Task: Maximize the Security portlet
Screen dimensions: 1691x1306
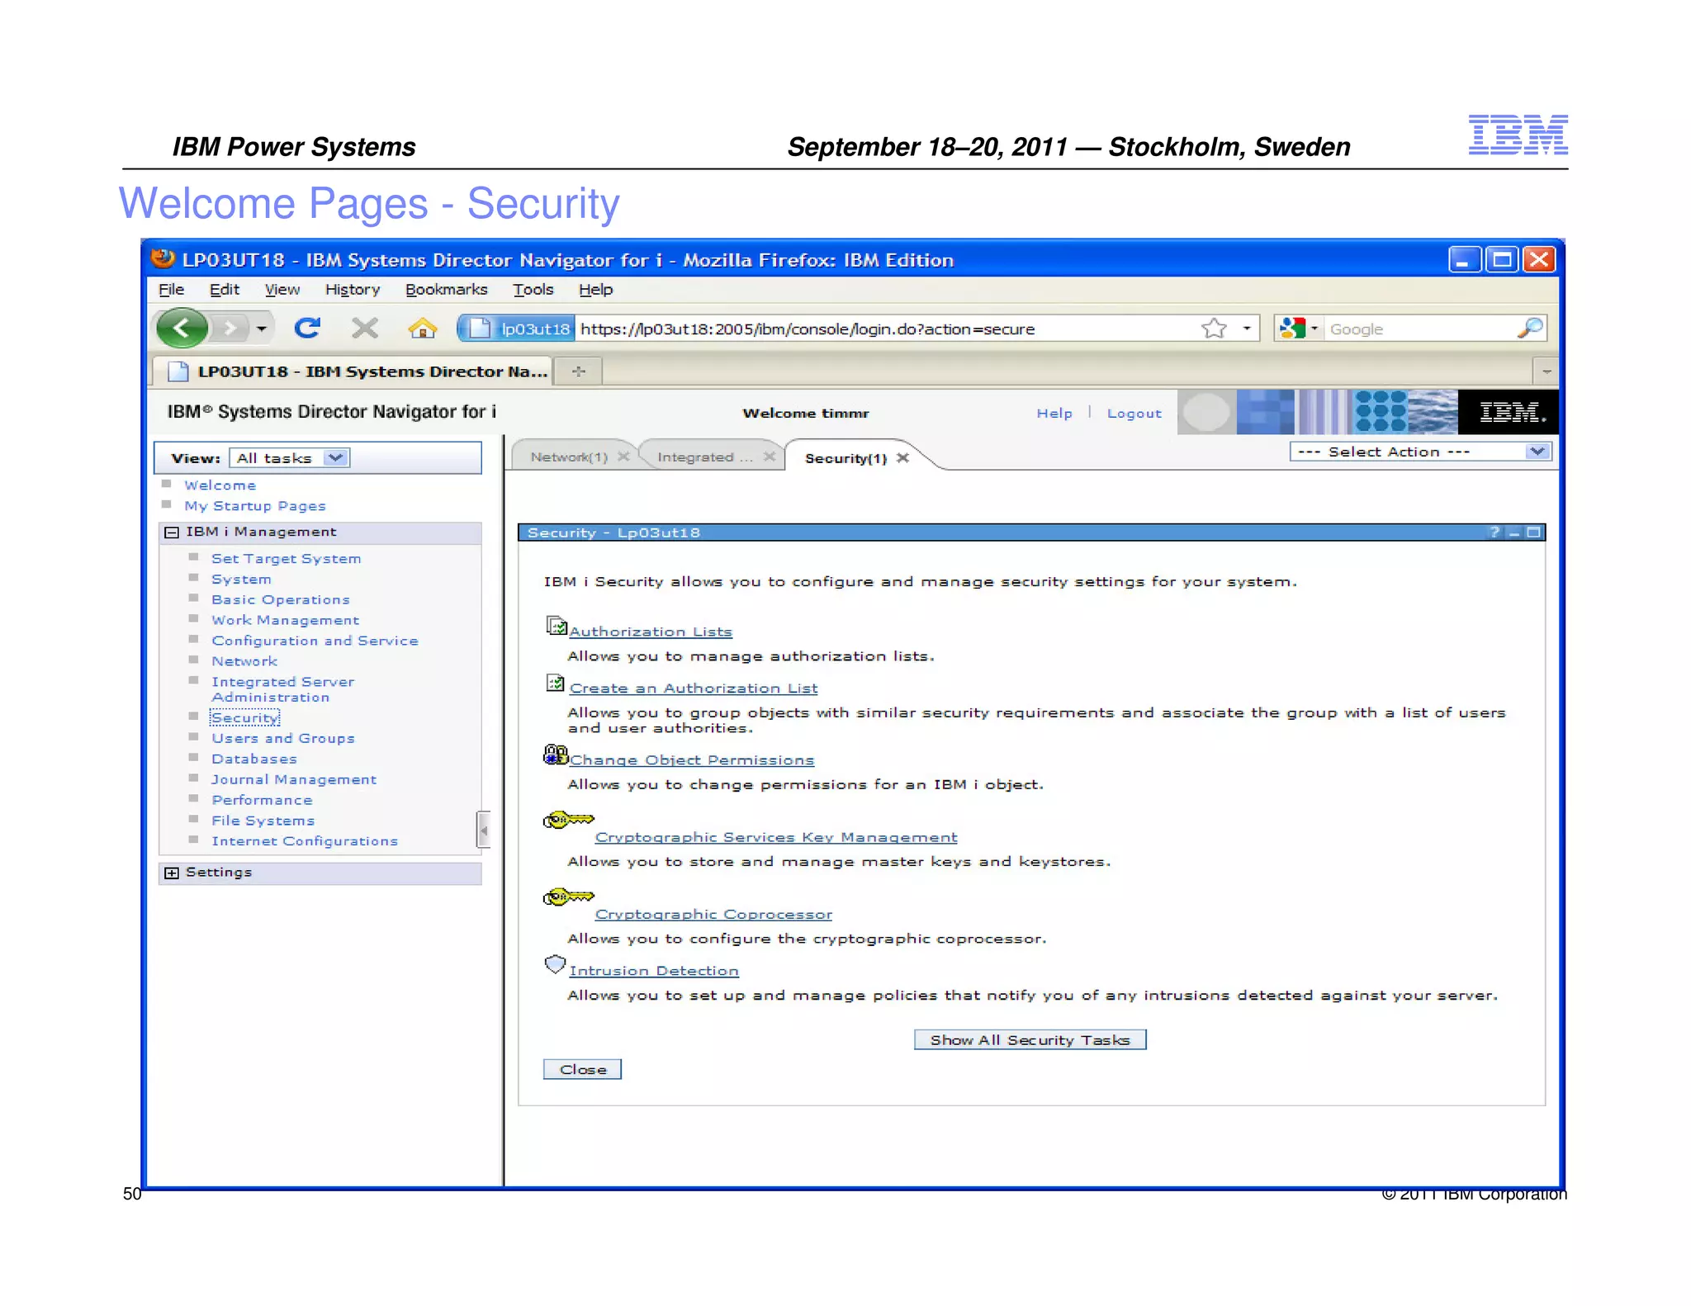Action: [x=1533, y=532]
